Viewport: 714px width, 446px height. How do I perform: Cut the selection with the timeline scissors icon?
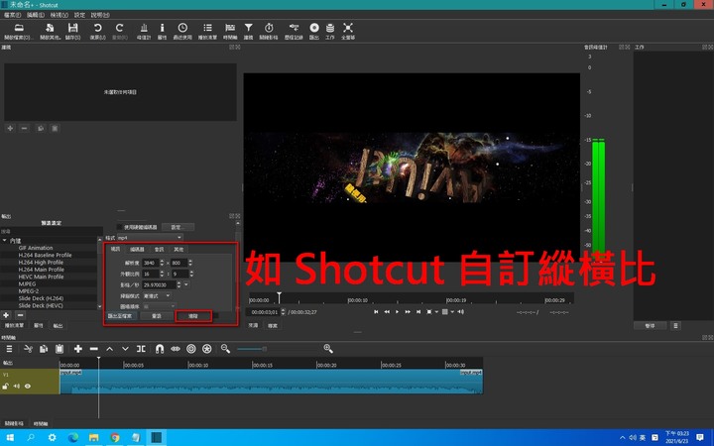pyautogui.click(x=28, y=349)
